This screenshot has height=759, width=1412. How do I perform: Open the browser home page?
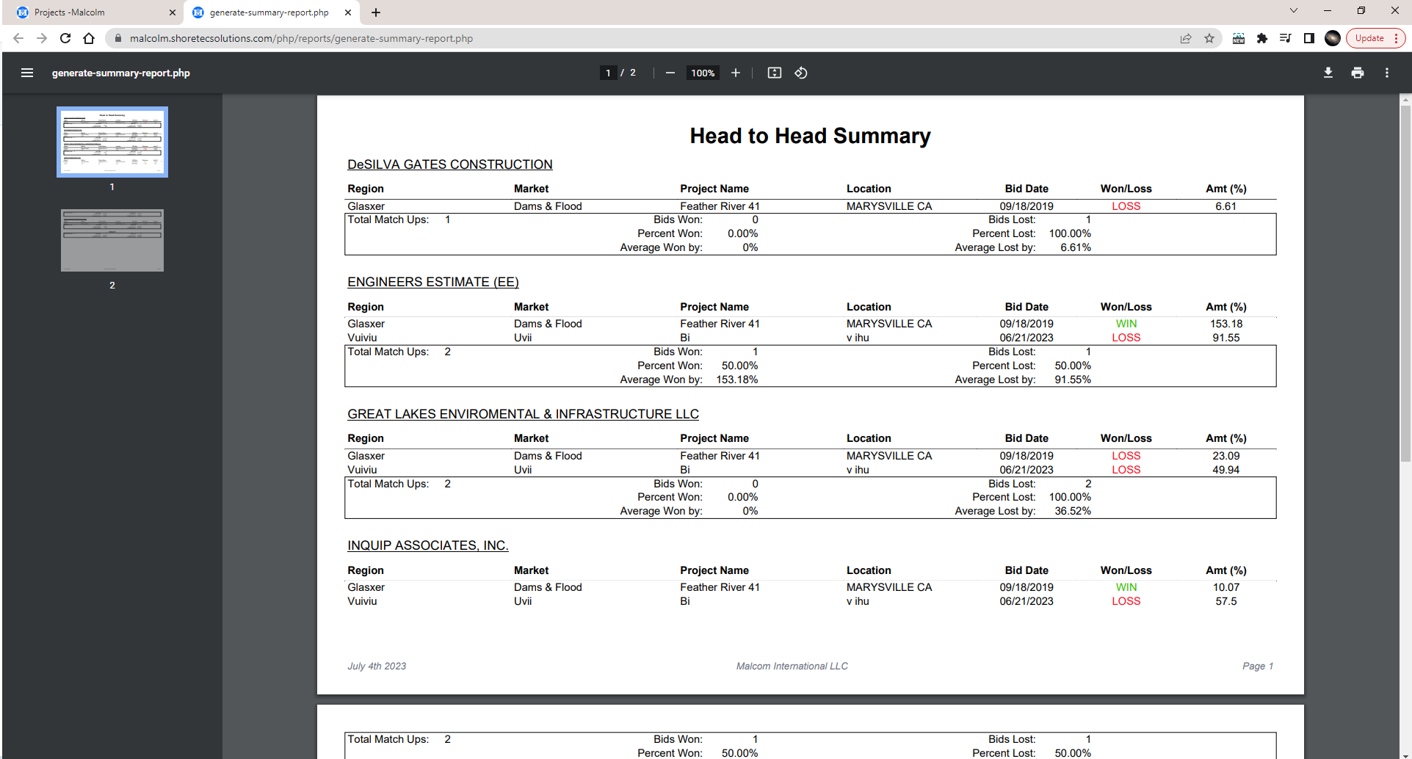89,38
